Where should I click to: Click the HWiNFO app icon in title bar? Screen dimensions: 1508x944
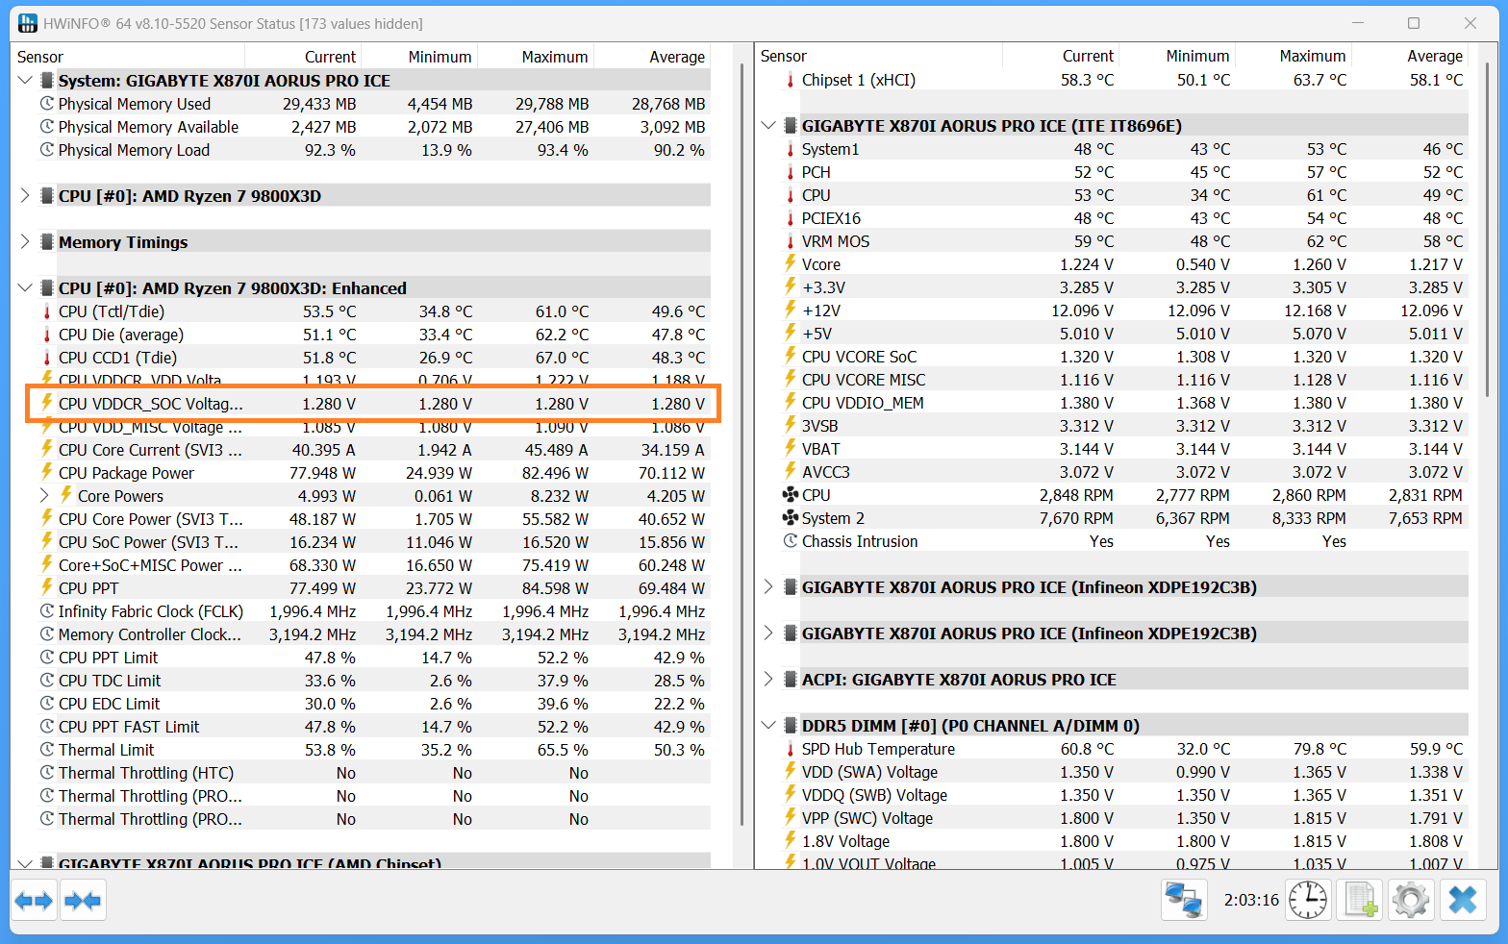[28, 23]
